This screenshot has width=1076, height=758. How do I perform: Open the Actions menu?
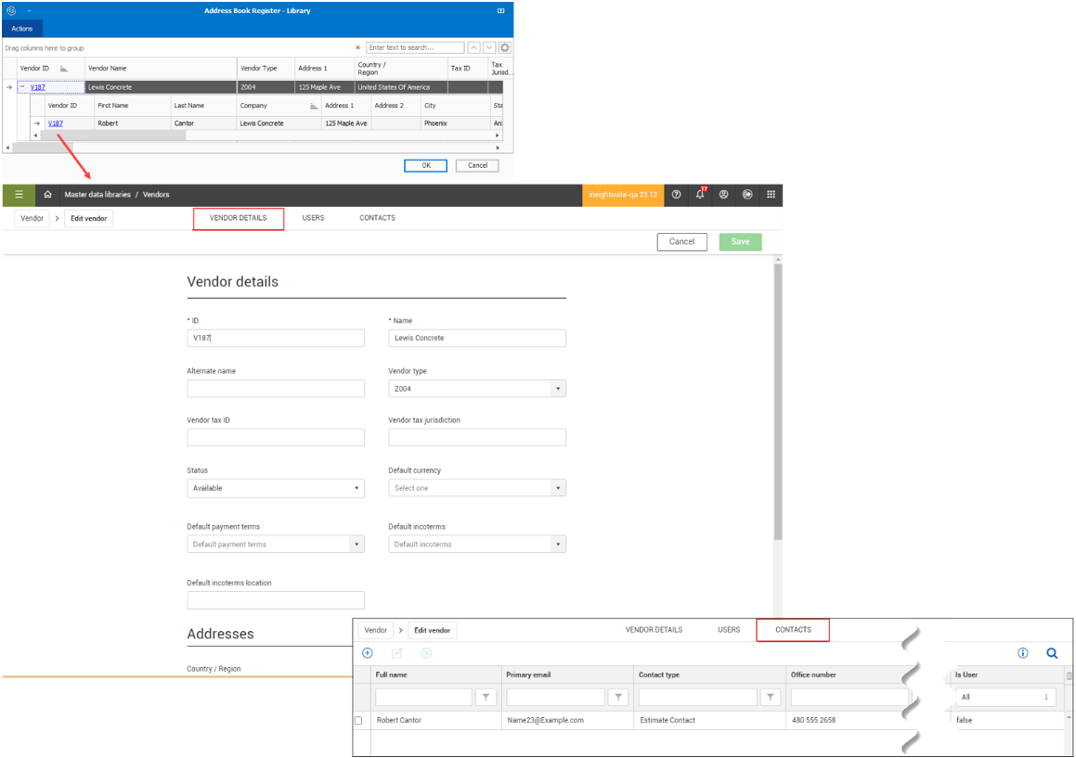pos(22,29)
